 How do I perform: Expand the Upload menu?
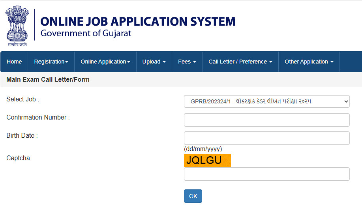coord(154,62)
